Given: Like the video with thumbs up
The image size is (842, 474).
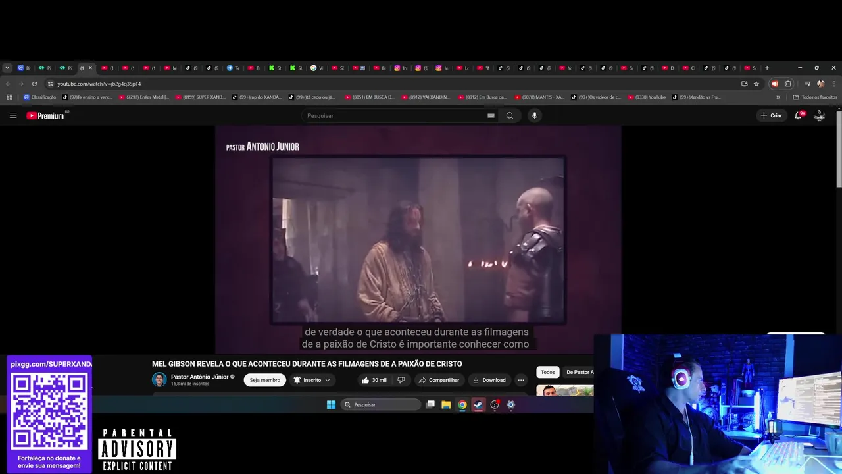Looking at the screenshot, I should 374,380.
